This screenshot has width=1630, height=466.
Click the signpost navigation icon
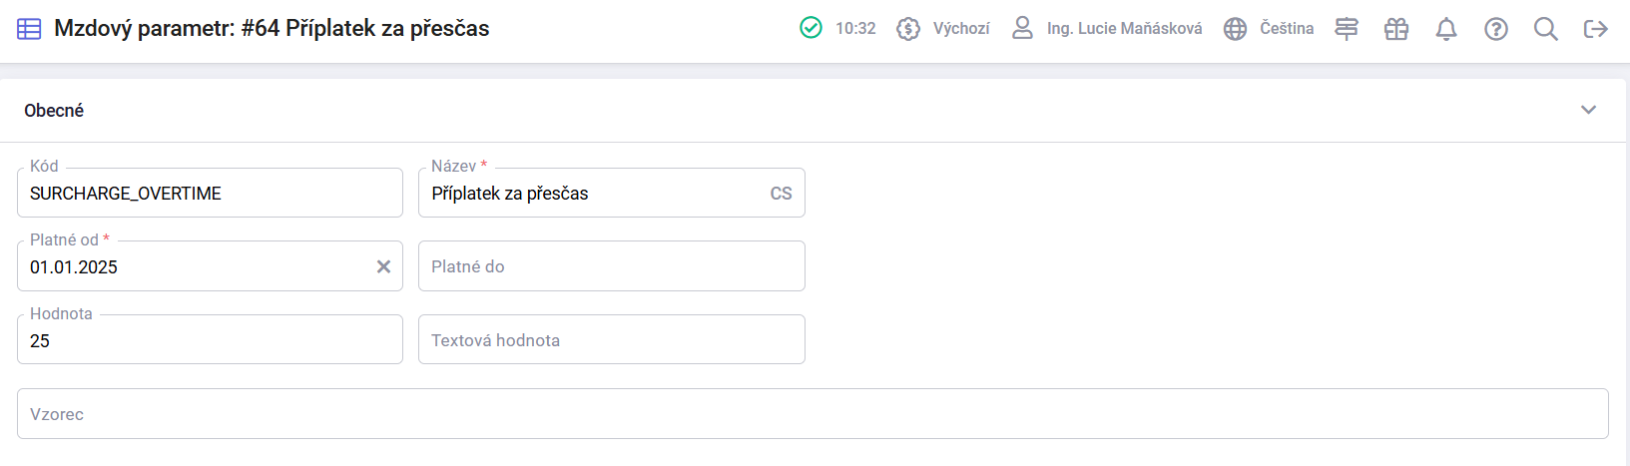1347,29
